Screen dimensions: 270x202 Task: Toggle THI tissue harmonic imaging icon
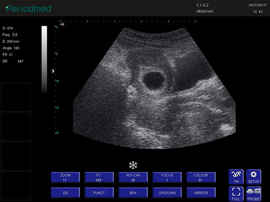[236, 177]
